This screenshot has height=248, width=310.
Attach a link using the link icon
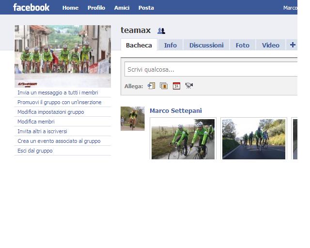[x=151, y=86]
